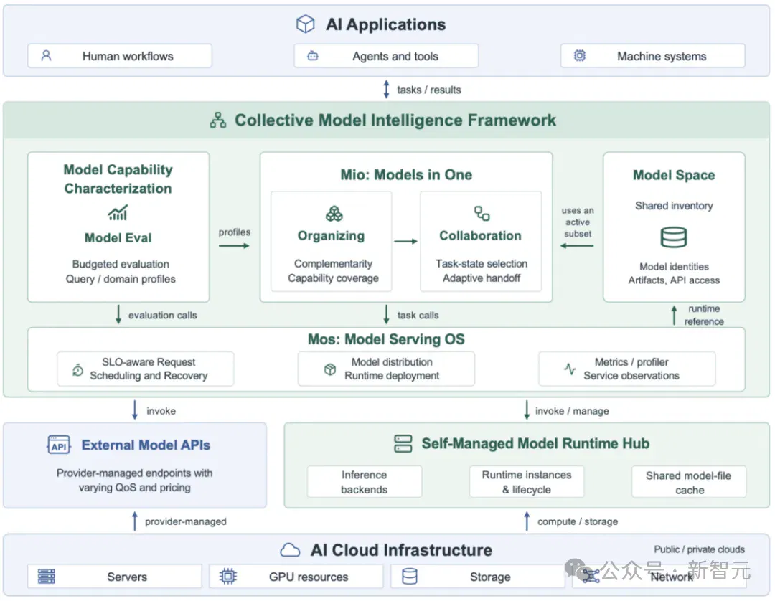Click the chip icon beside Machine systems
This screenshot has height=601, width=775.
pos(580,55)
